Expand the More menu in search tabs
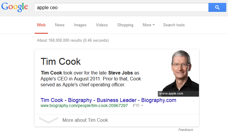Screen dimensions: 228x133 click(149, 25)
